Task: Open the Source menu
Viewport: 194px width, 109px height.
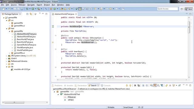Action: [14, 5]
